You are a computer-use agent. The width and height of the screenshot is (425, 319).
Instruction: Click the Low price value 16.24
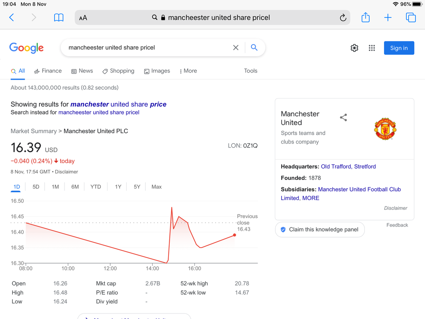(60, 301)
